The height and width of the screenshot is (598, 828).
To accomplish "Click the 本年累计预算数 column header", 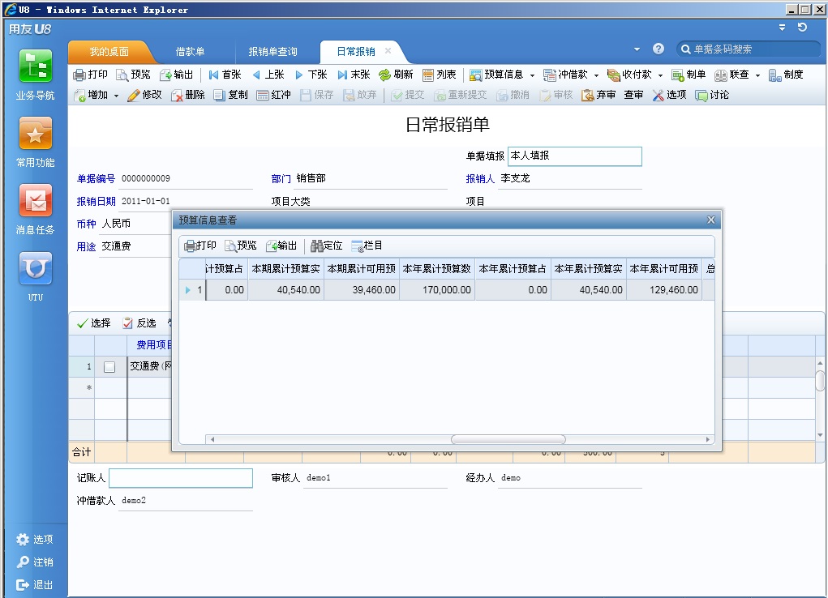I will click(436, 269).
